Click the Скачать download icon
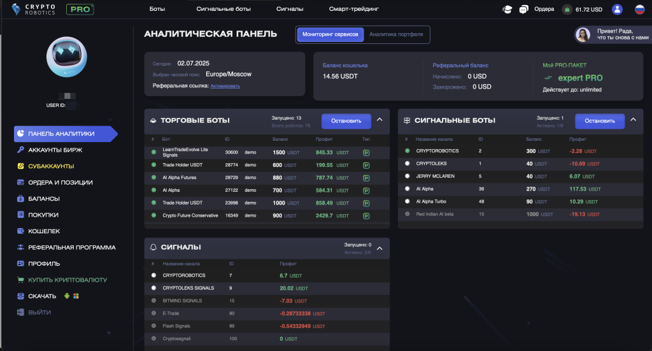Image resolution: width=652 pixels, height=351 pixels. tap(20, 296)
